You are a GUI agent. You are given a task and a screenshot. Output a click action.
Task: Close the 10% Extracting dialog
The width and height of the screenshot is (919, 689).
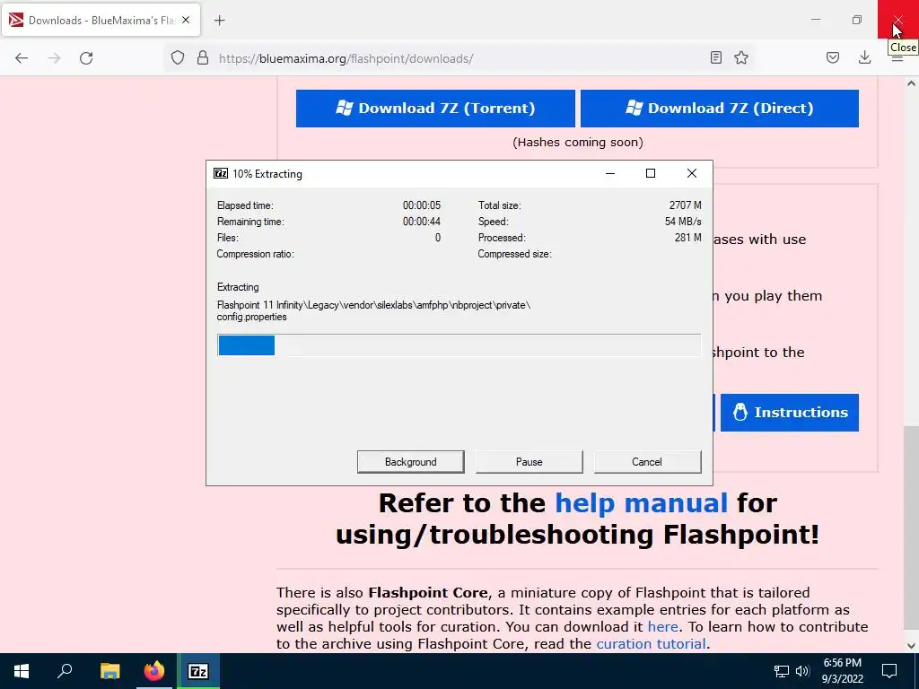click(x=692, y=173)
